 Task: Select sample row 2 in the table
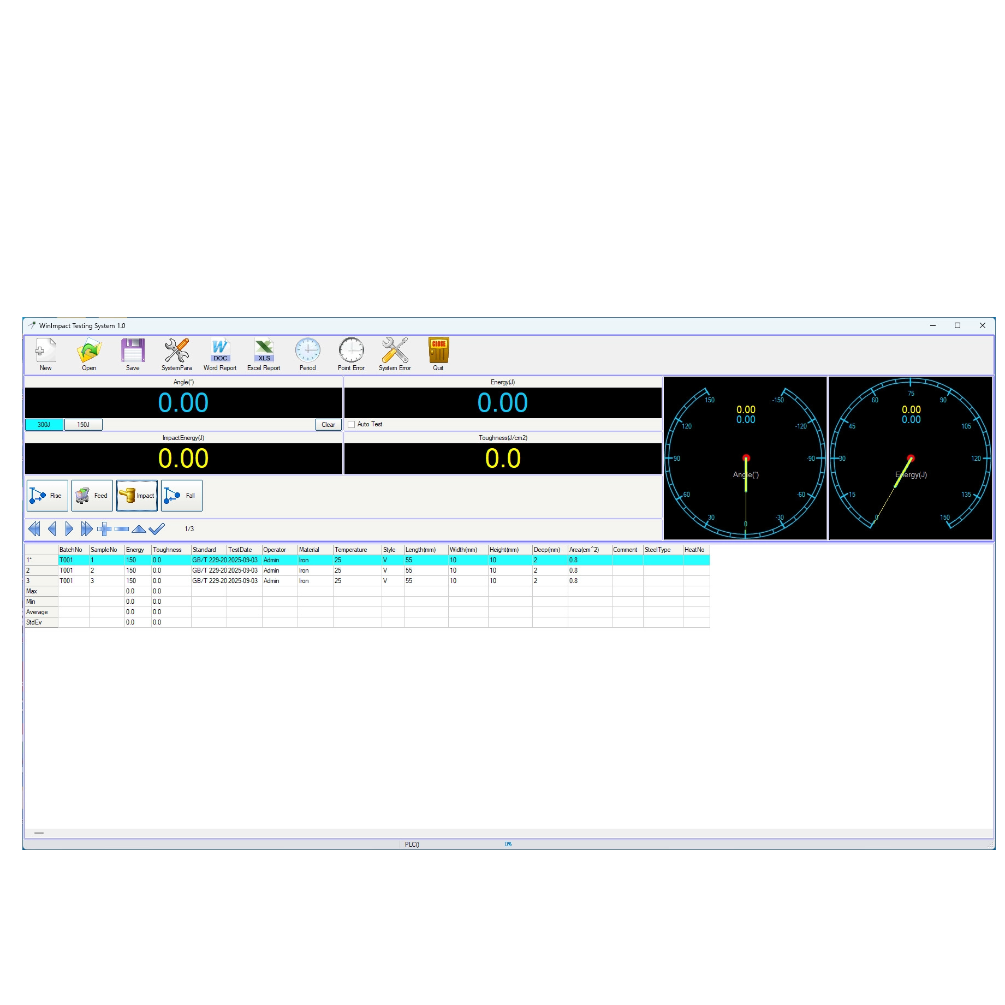pyautogui.click(x=41, y=570)
